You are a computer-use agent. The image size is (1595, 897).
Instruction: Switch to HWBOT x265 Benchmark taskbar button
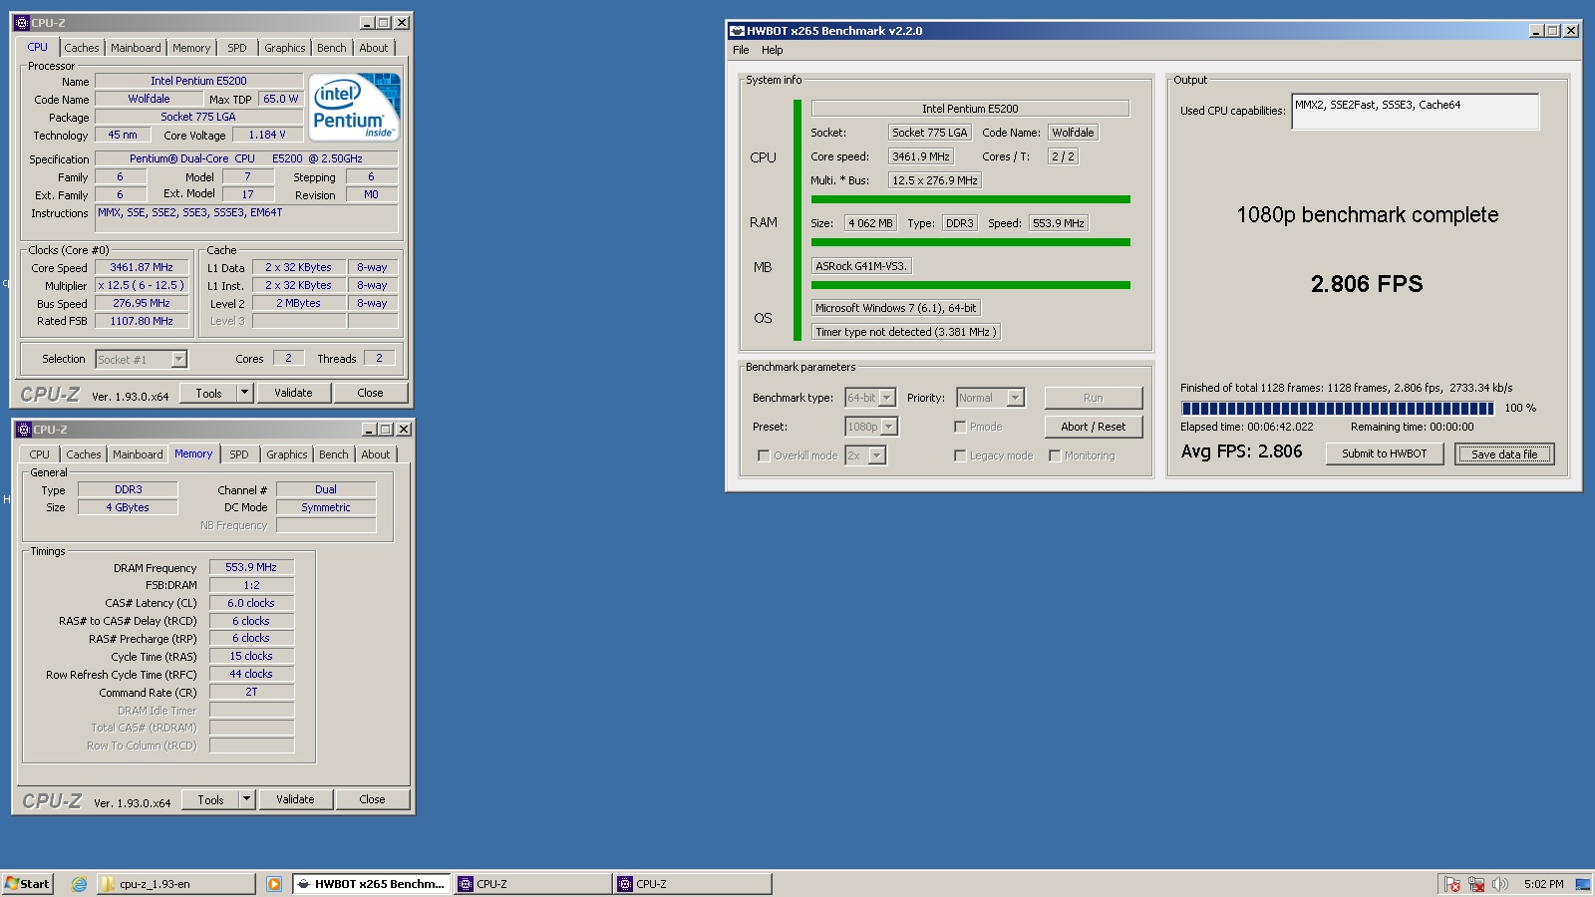(x=371, y=884)
